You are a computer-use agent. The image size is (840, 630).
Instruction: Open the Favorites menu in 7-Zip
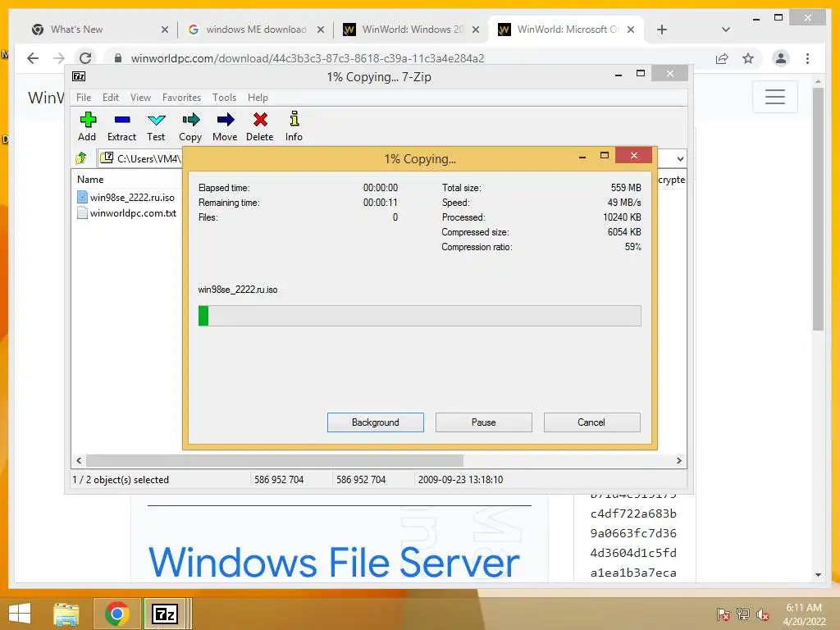click(181, 98)
